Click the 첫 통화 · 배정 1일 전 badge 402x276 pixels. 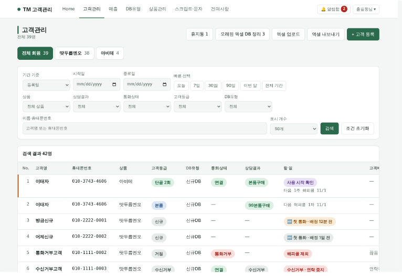tap(309, 238)
